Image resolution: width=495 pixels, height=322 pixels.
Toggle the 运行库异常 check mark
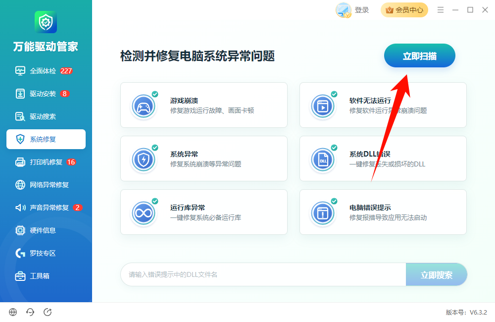(154, 201)
